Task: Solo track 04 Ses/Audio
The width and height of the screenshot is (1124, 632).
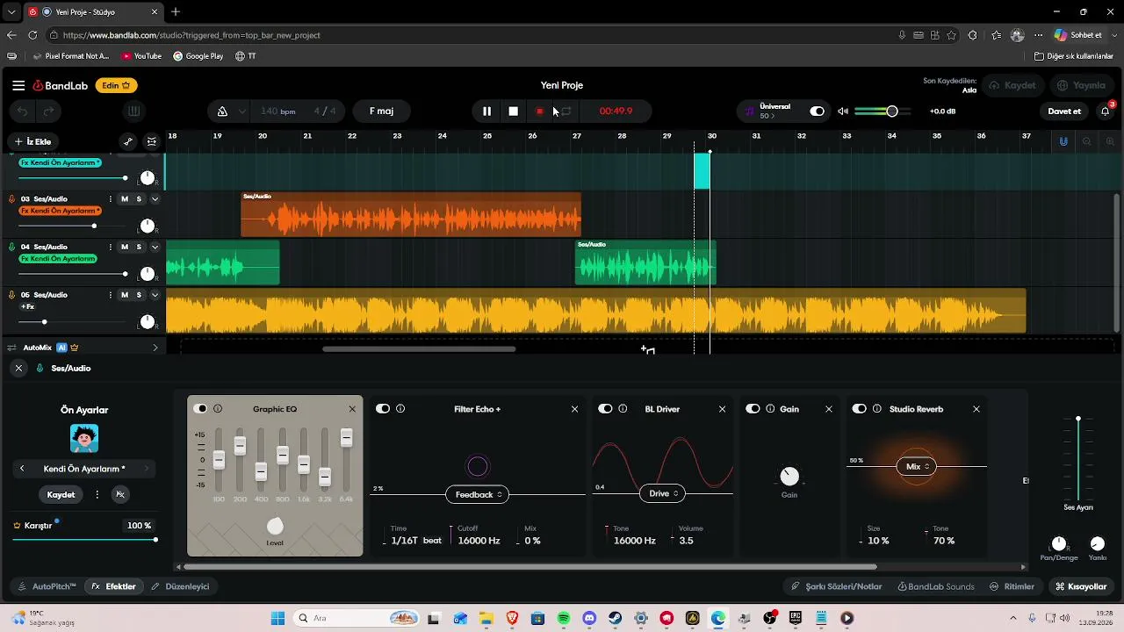Action: point(139,248)
